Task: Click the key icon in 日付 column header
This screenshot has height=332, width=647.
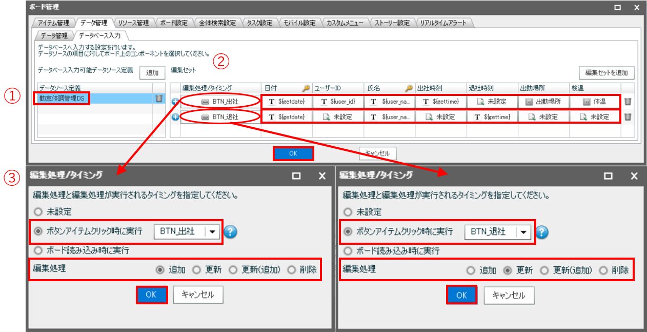Action: click(x=306, y=88)
